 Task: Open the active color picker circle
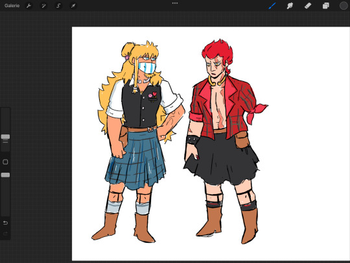344,6
